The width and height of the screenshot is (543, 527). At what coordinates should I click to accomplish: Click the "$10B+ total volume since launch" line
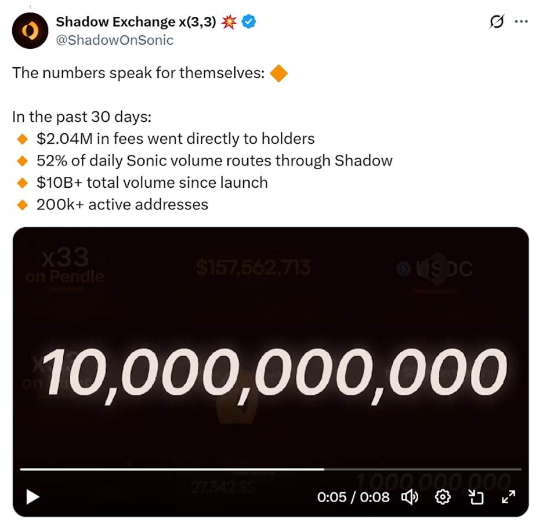click(152, 183)
